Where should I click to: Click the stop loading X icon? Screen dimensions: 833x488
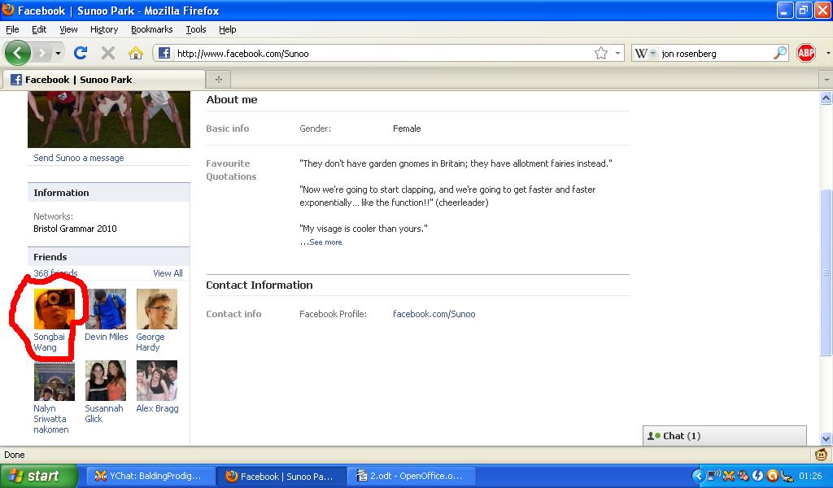click(107, 53)
